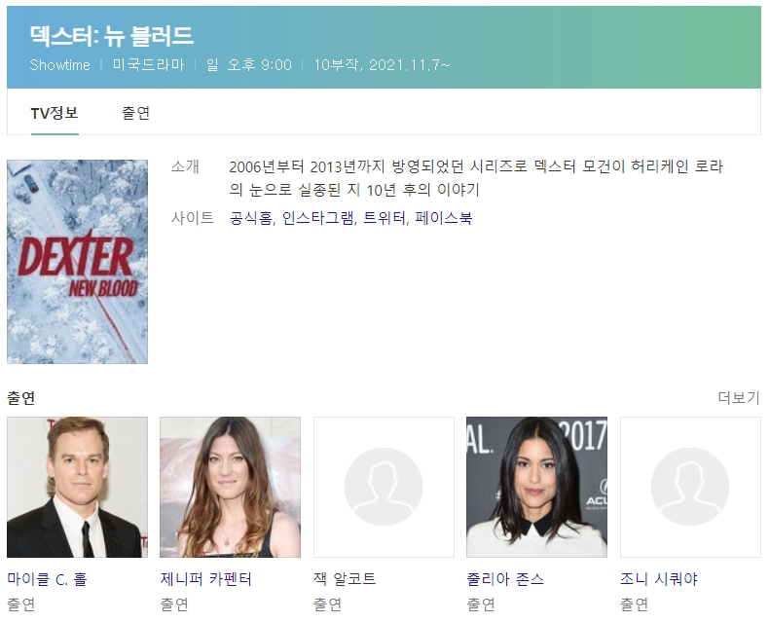The height and width of the screenshot is (622, 770).
Task: Click the 더보기 cast expander
Action: click(x=739, y=397)
